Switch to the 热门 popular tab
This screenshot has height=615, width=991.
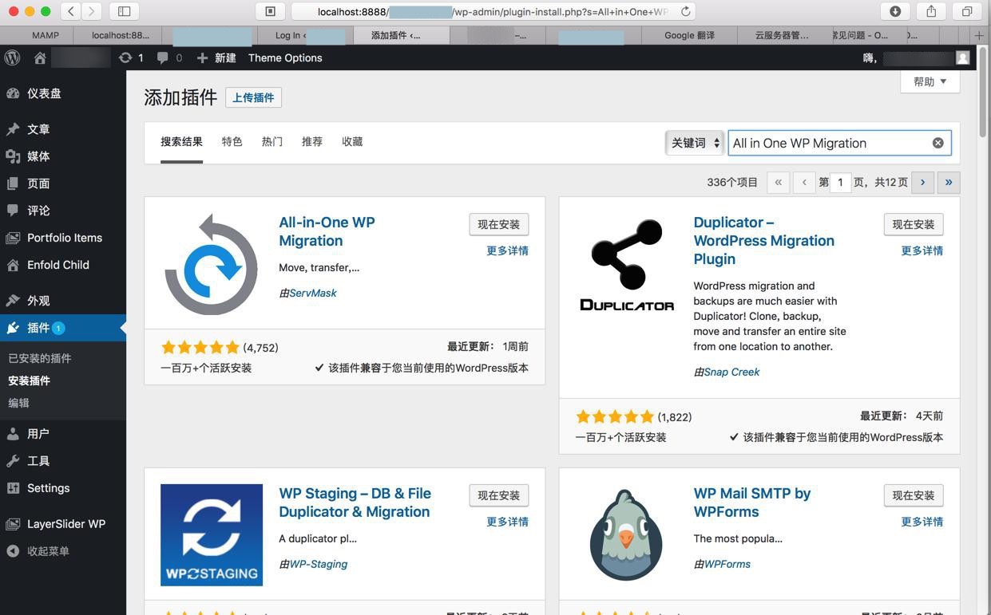(x=272, y=142)
